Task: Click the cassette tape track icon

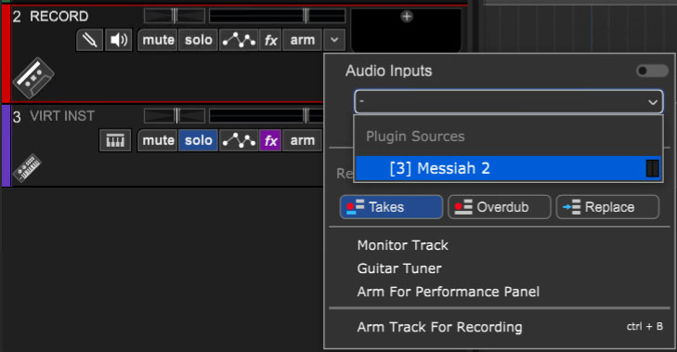Action: click(33, 78)
